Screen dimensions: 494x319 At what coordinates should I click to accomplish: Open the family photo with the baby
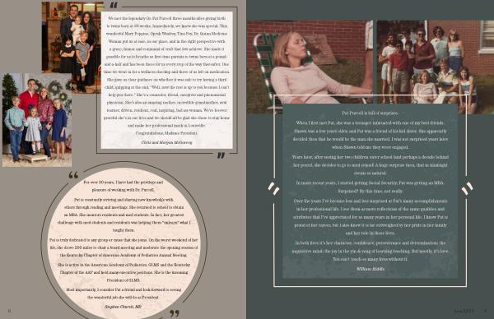[72, 47]
